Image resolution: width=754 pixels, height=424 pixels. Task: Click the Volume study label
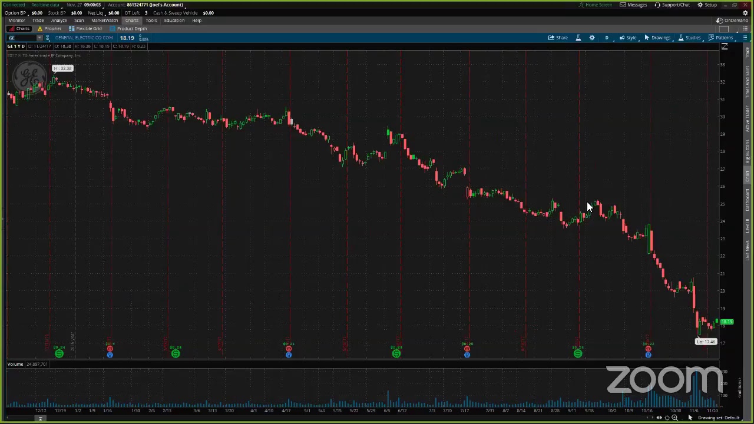click(15, 365)
